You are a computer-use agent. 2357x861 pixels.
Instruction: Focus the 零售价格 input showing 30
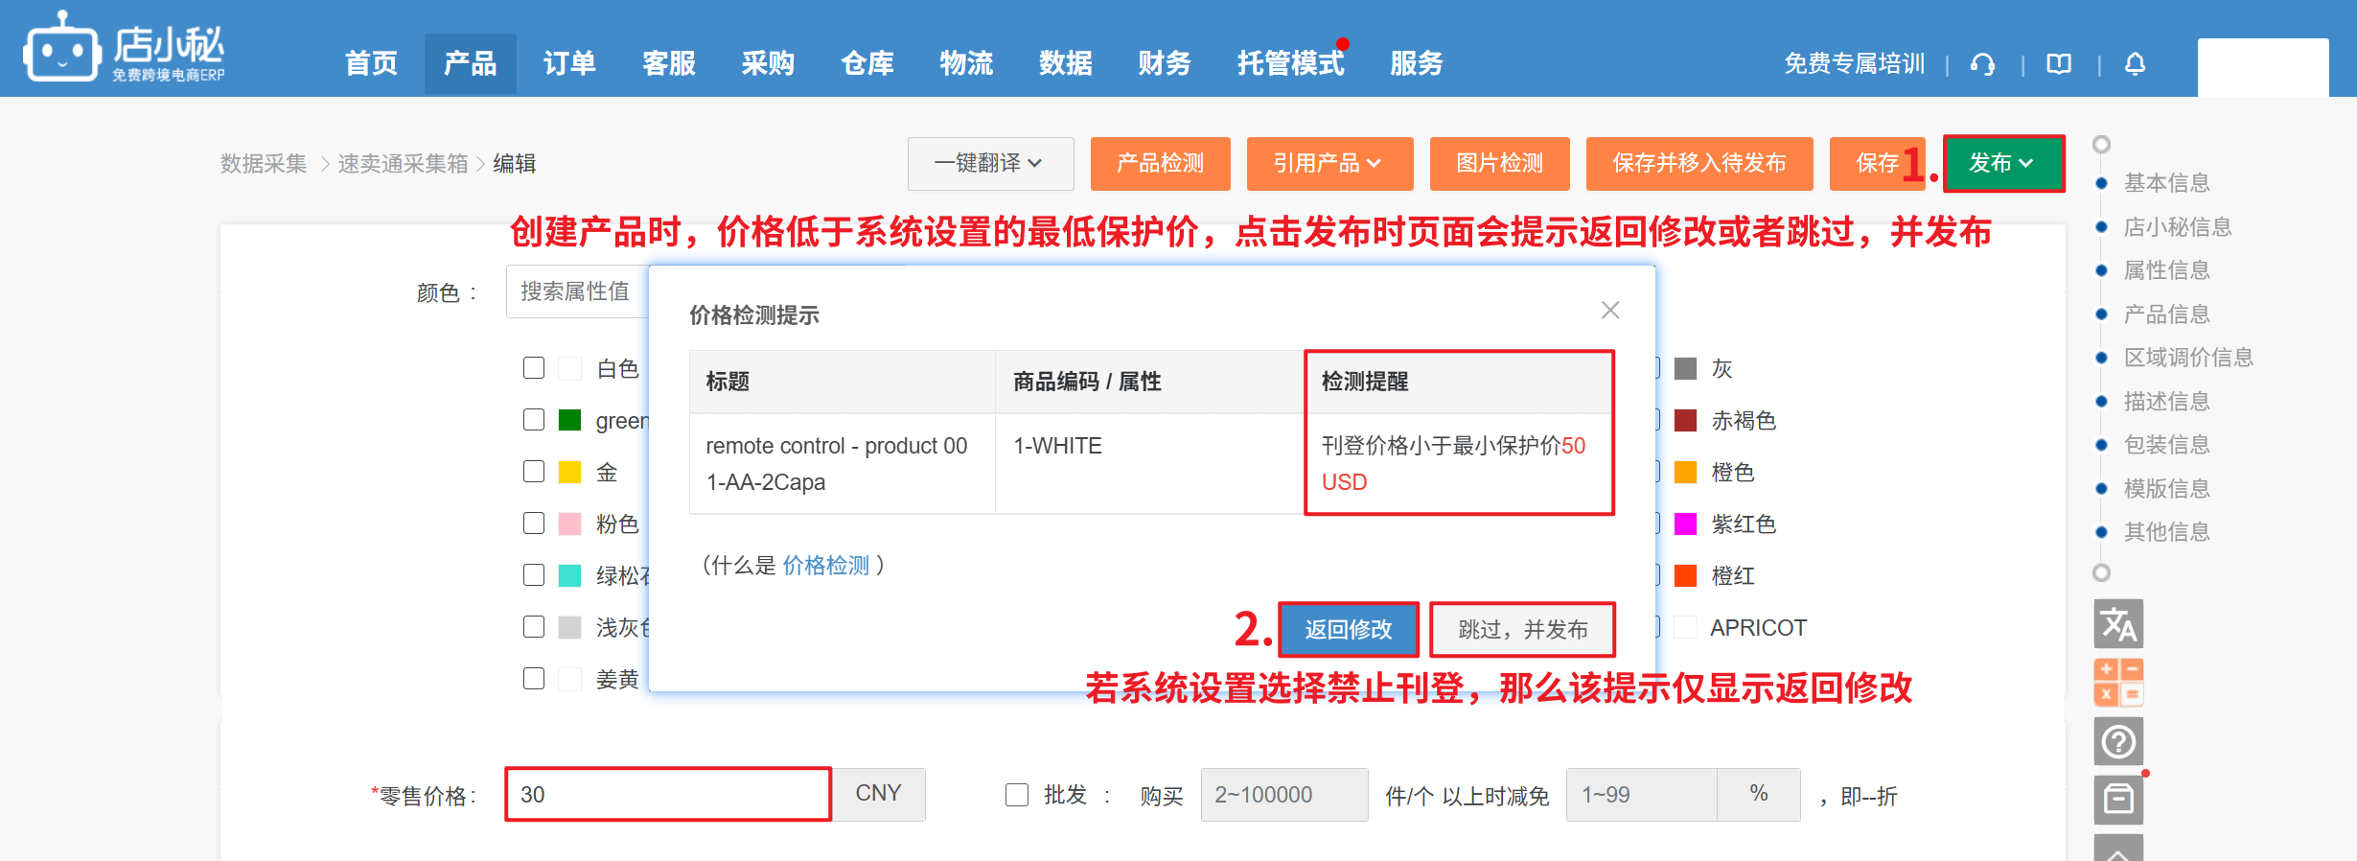pos(668,795)
